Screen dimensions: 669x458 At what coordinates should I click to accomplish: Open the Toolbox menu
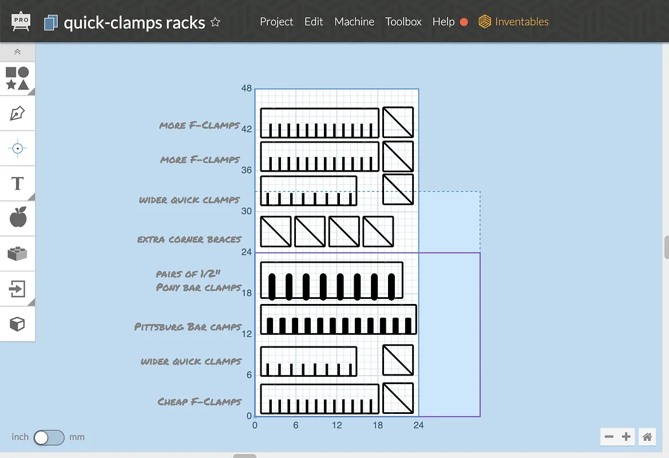click(403, 22)
